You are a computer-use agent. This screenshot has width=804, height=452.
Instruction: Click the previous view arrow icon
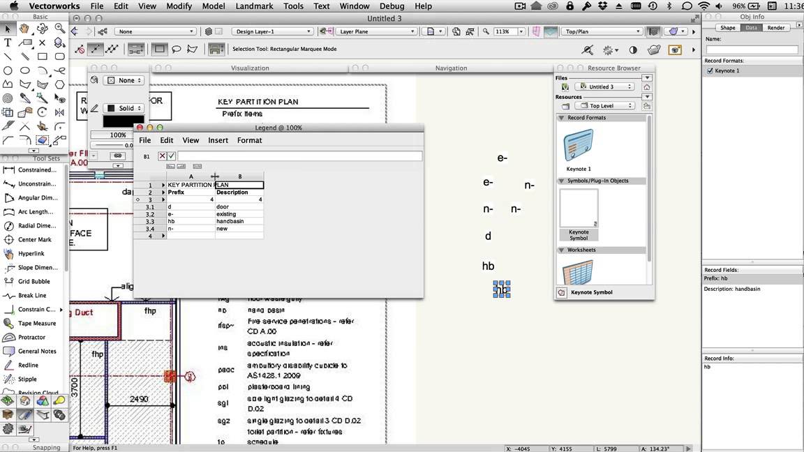[x=75, y=31]
